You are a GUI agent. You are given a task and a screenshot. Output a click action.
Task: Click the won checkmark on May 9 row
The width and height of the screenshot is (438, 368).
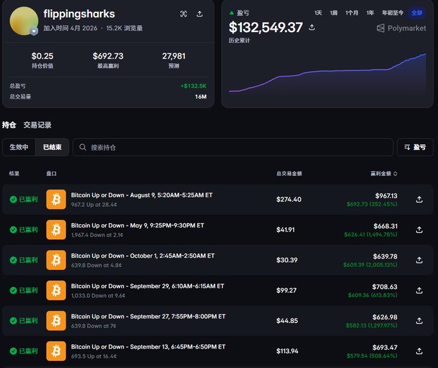coord(13,229)
